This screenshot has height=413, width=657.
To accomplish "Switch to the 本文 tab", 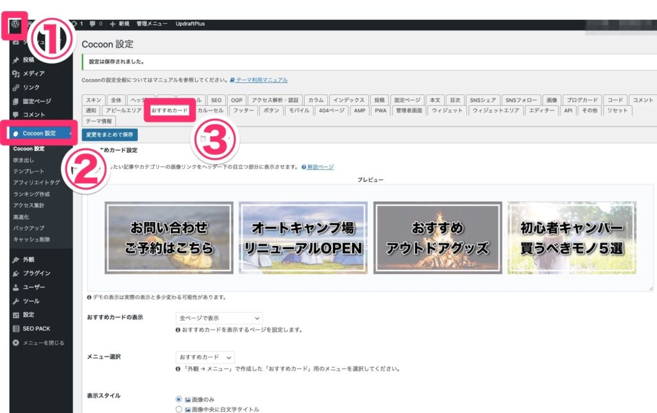I will [x=435, y=100].
